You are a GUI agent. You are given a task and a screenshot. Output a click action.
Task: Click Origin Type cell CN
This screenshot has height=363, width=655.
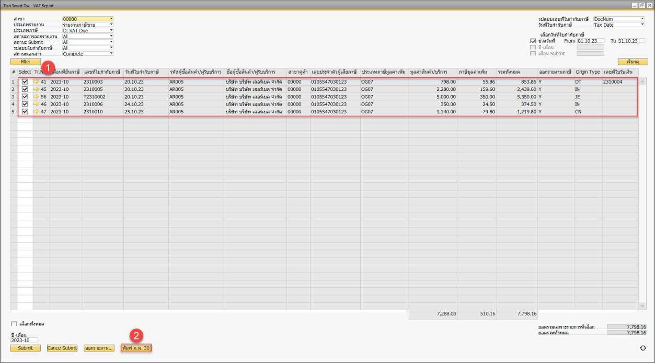coord(588,111)
